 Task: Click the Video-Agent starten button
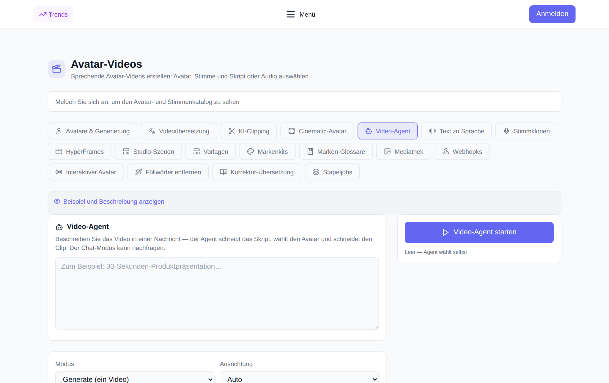479,232
